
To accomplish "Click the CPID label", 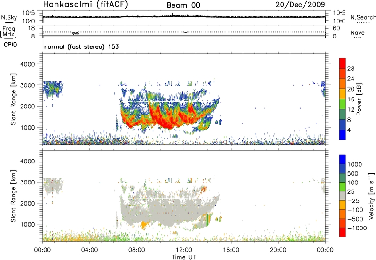I will pos(10,45).
